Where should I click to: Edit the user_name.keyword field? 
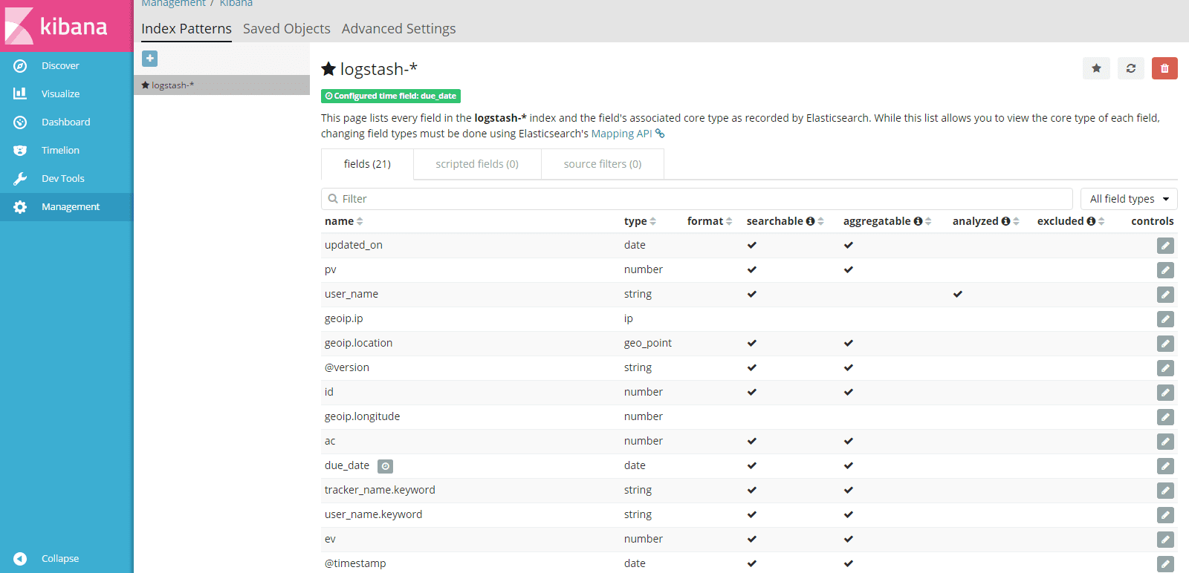(x=1165, y=515)
